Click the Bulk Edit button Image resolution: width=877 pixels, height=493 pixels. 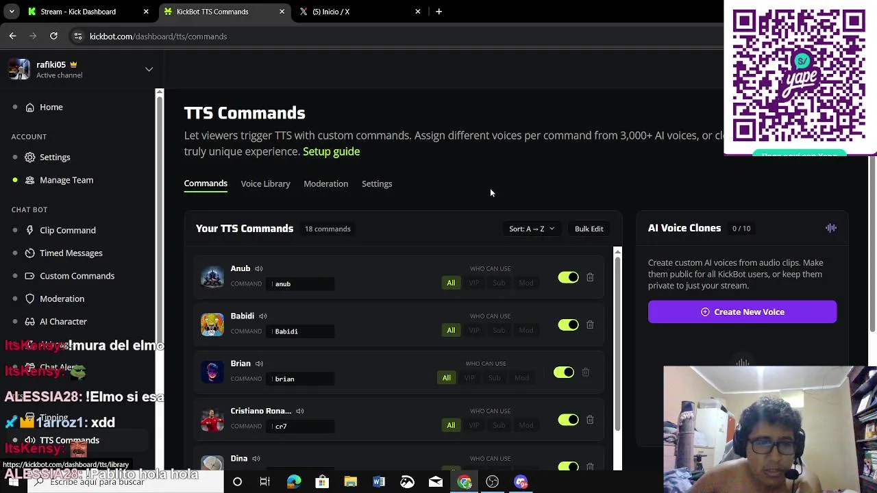point(589,229)
